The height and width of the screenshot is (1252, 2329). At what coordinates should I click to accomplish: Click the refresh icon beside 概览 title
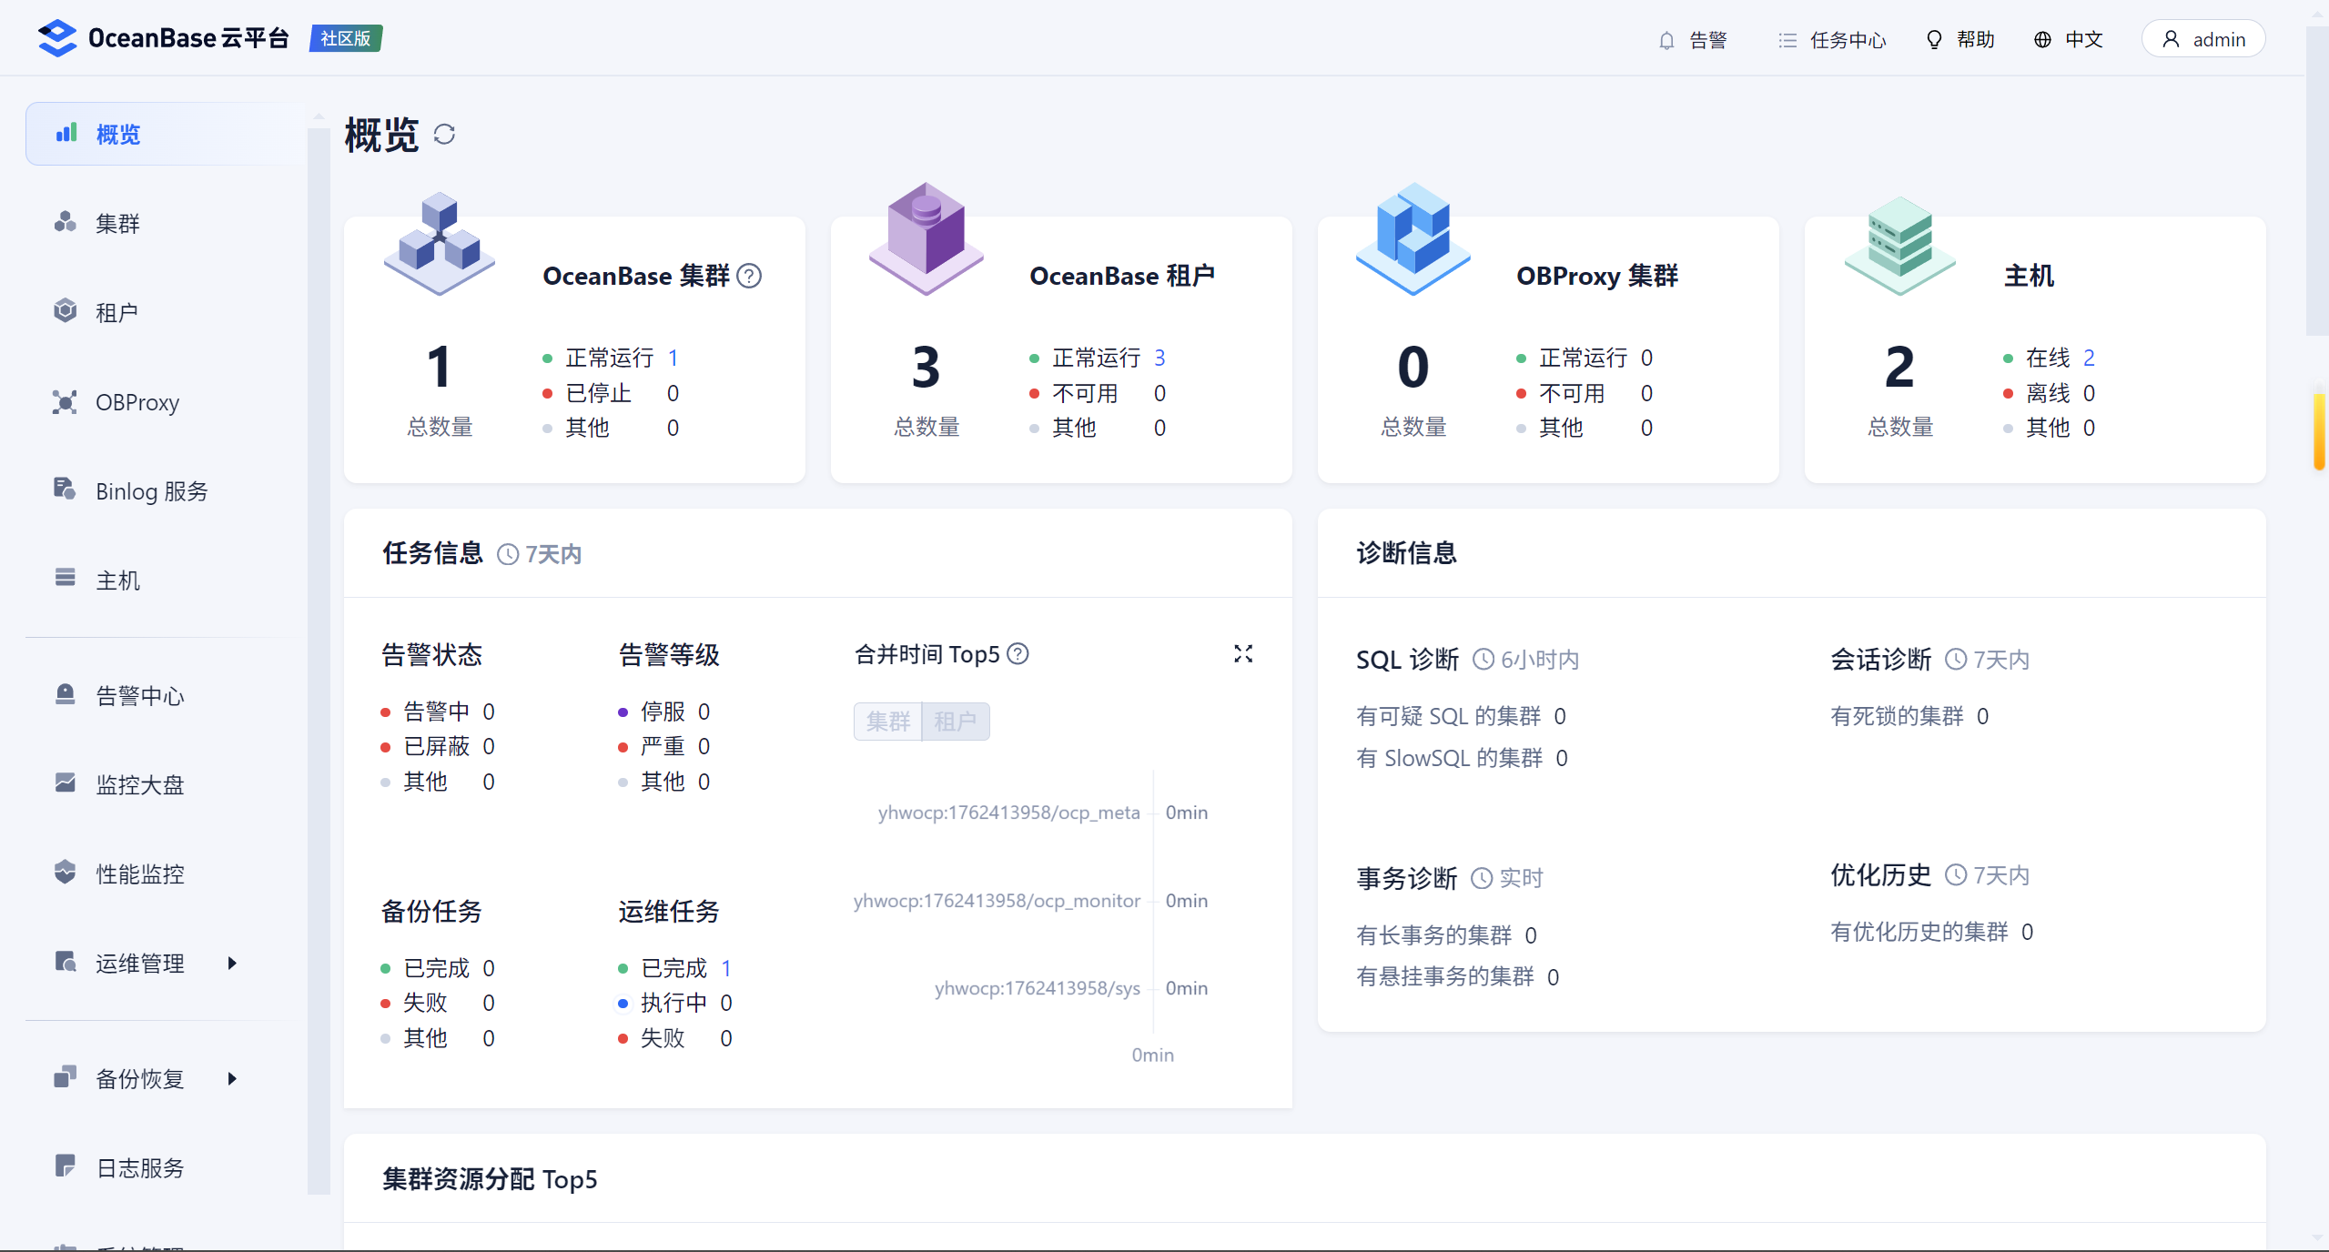[444, 135]
